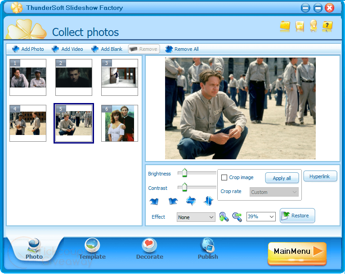Click the Hyperlink button
Image resolution: width=345 pixels, height=274 pixels.
click(320, 176)
